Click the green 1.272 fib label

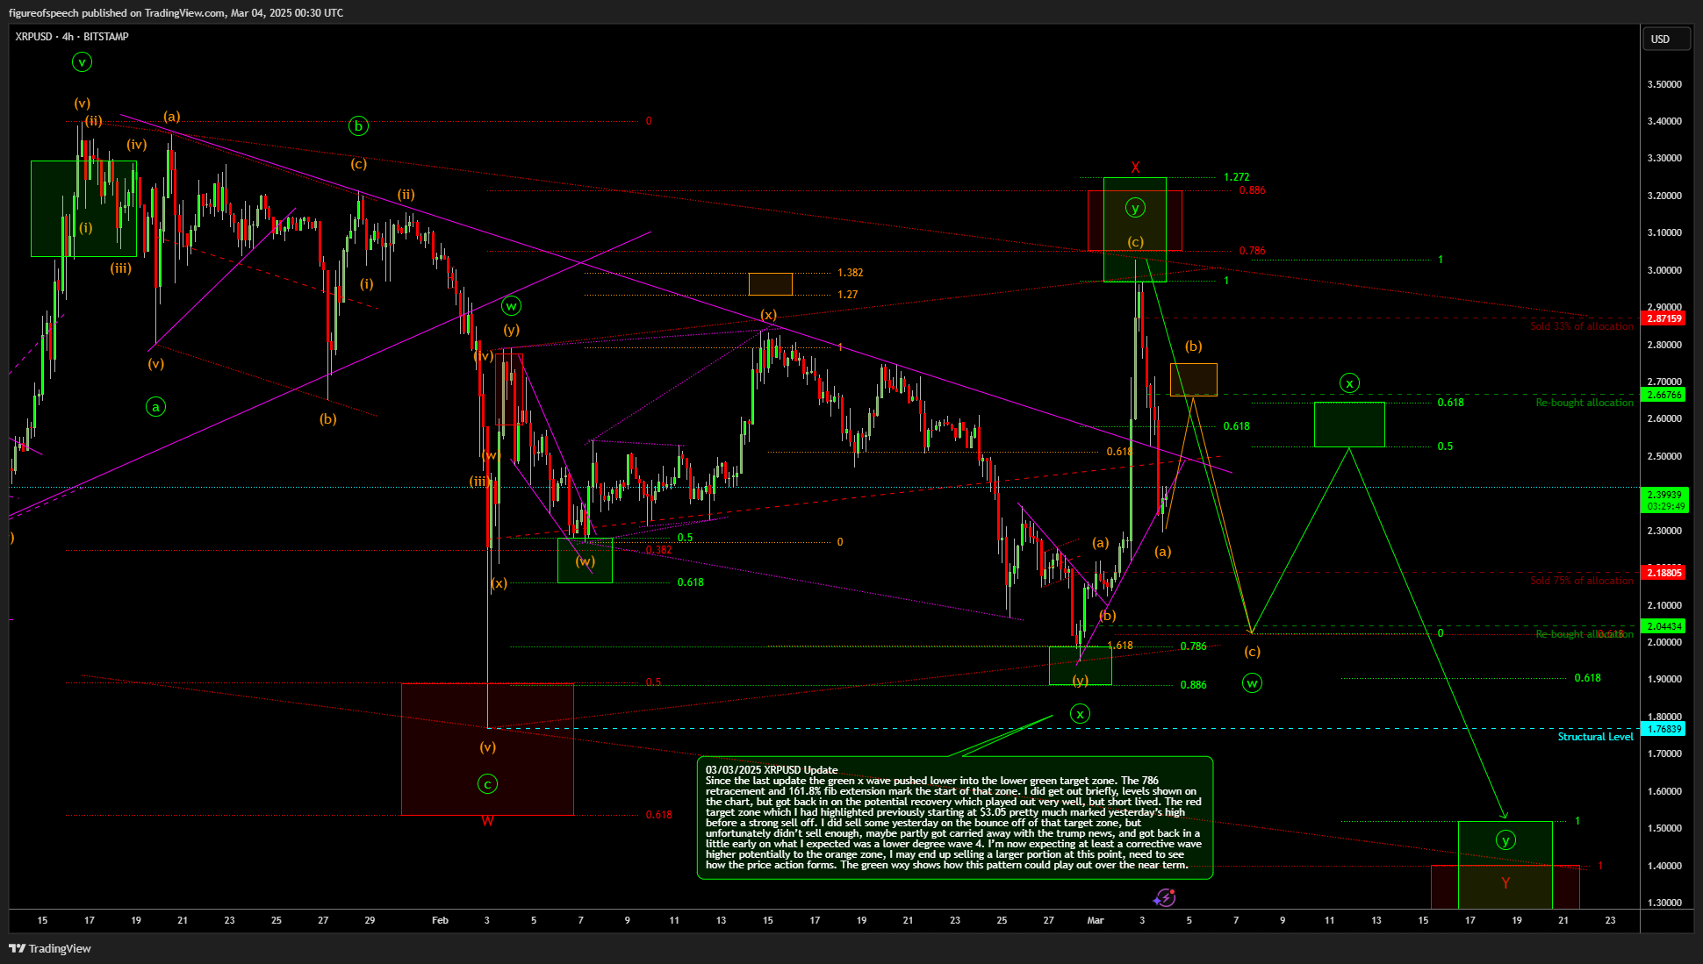tap(1236, 177)
